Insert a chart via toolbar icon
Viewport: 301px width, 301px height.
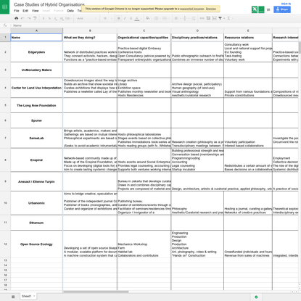tap(214, 18)
